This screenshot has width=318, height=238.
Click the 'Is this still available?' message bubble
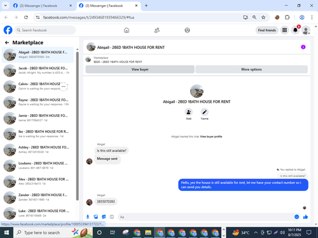[x=111, y=150]
